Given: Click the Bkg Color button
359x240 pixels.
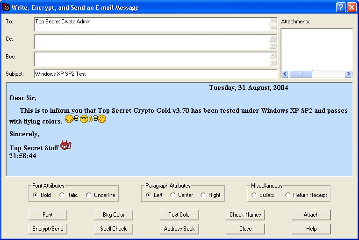Looking at the screenshot, I should click(114, 215).
